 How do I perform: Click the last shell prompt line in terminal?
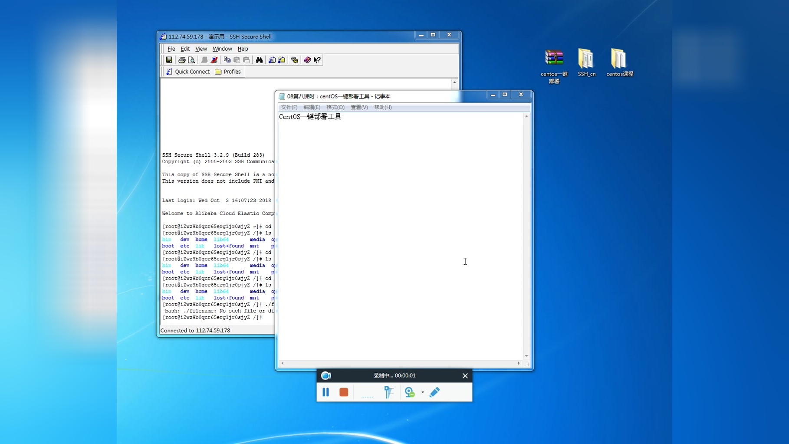coord(212,318)
